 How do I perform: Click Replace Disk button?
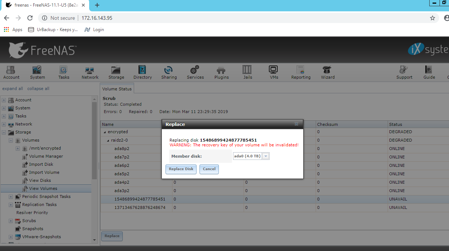181,169
